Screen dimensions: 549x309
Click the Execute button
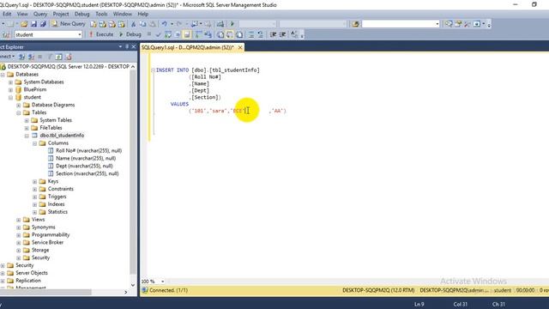point(101,34)
